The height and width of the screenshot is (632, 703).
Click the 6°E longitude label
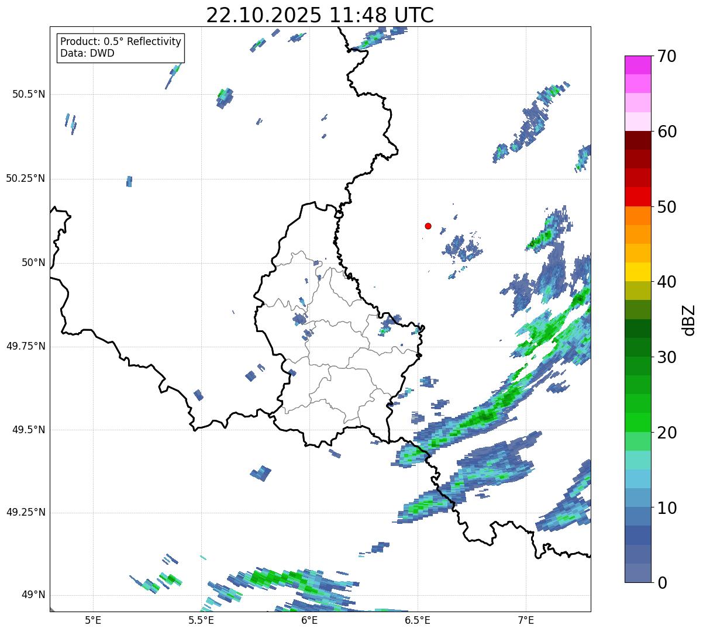(x=309, y=620)
